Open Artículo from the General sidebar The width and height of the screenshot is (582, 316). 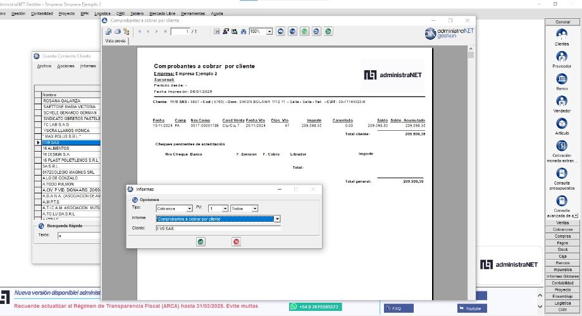pos(562,126)
